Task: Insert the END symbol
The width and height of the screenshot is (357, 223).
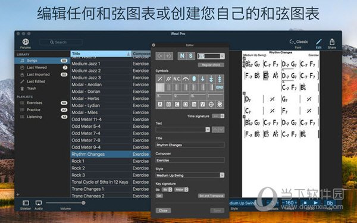Action: pyautogui.click(x=220, y=87)
